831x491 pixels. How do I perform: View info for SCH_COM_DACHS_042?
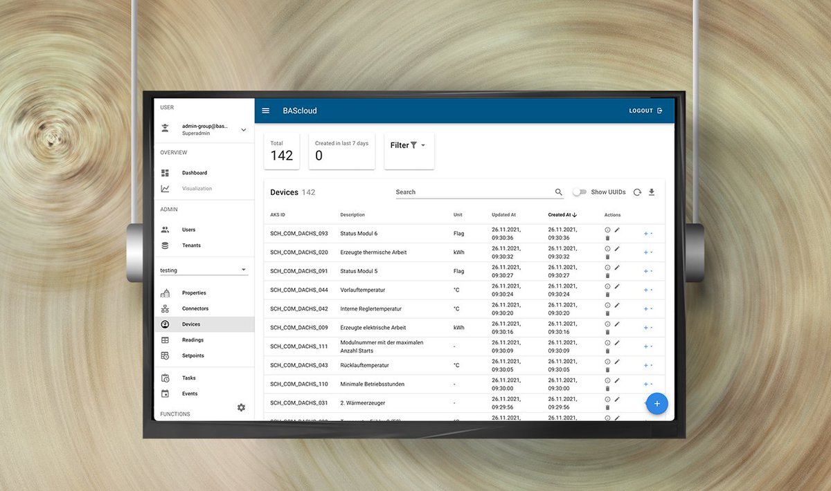tap(607, 305)
